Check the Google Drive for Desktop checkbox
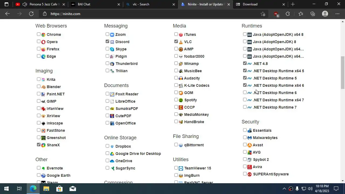Viewport: 345px width, 194px height. click(x=107, y=153)
